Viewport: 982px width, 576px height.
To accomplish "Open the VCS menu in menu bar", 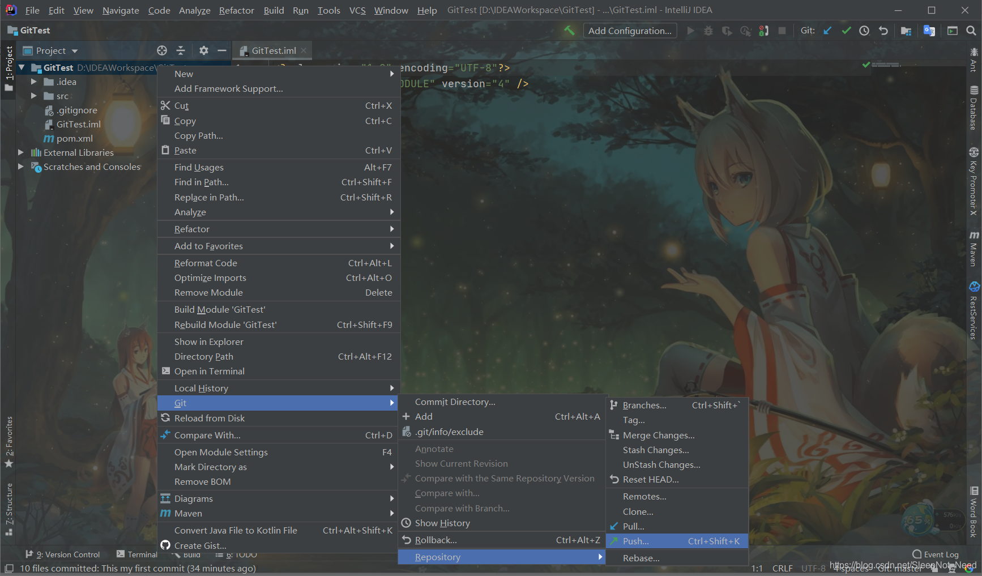I will [x=357, y=10].
